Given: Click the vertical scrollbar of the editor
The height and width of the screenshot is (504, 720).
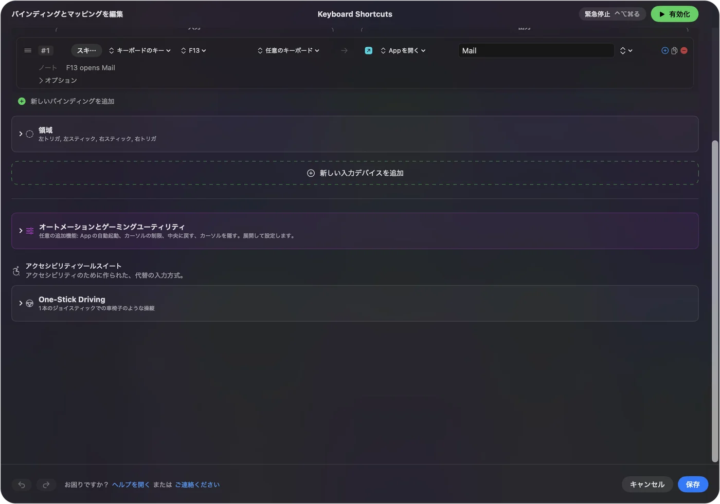Looking at the screenshot, I should 714,301.
